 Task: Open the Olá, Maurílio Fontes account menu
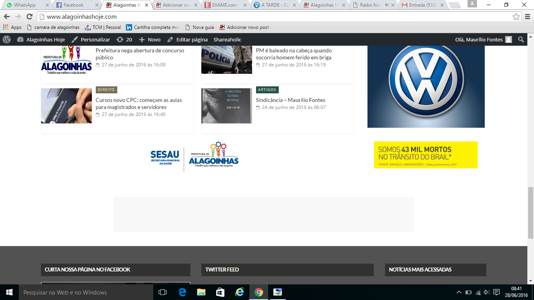[x=483, y=39]
